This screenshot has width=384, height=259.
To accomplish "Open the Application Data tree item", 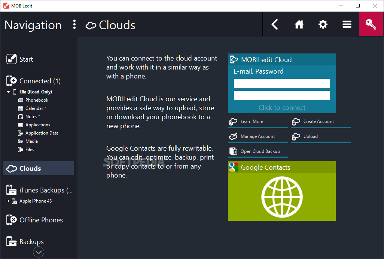I will (x=42, y=133).
